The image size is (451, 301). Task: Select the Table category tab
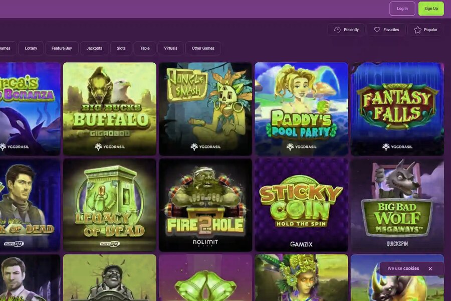tap(145, 48)
